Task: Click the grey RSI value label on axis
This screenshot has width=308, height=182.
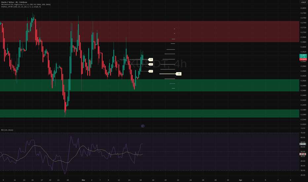Action: 303,144
